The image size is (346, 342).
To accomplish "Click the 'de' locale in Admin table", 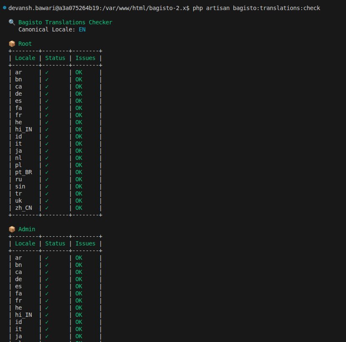I will tap(18, 279).
